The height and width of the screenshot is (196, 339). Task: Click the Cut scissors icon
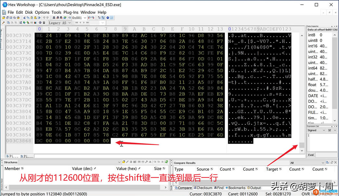[24, 18]
